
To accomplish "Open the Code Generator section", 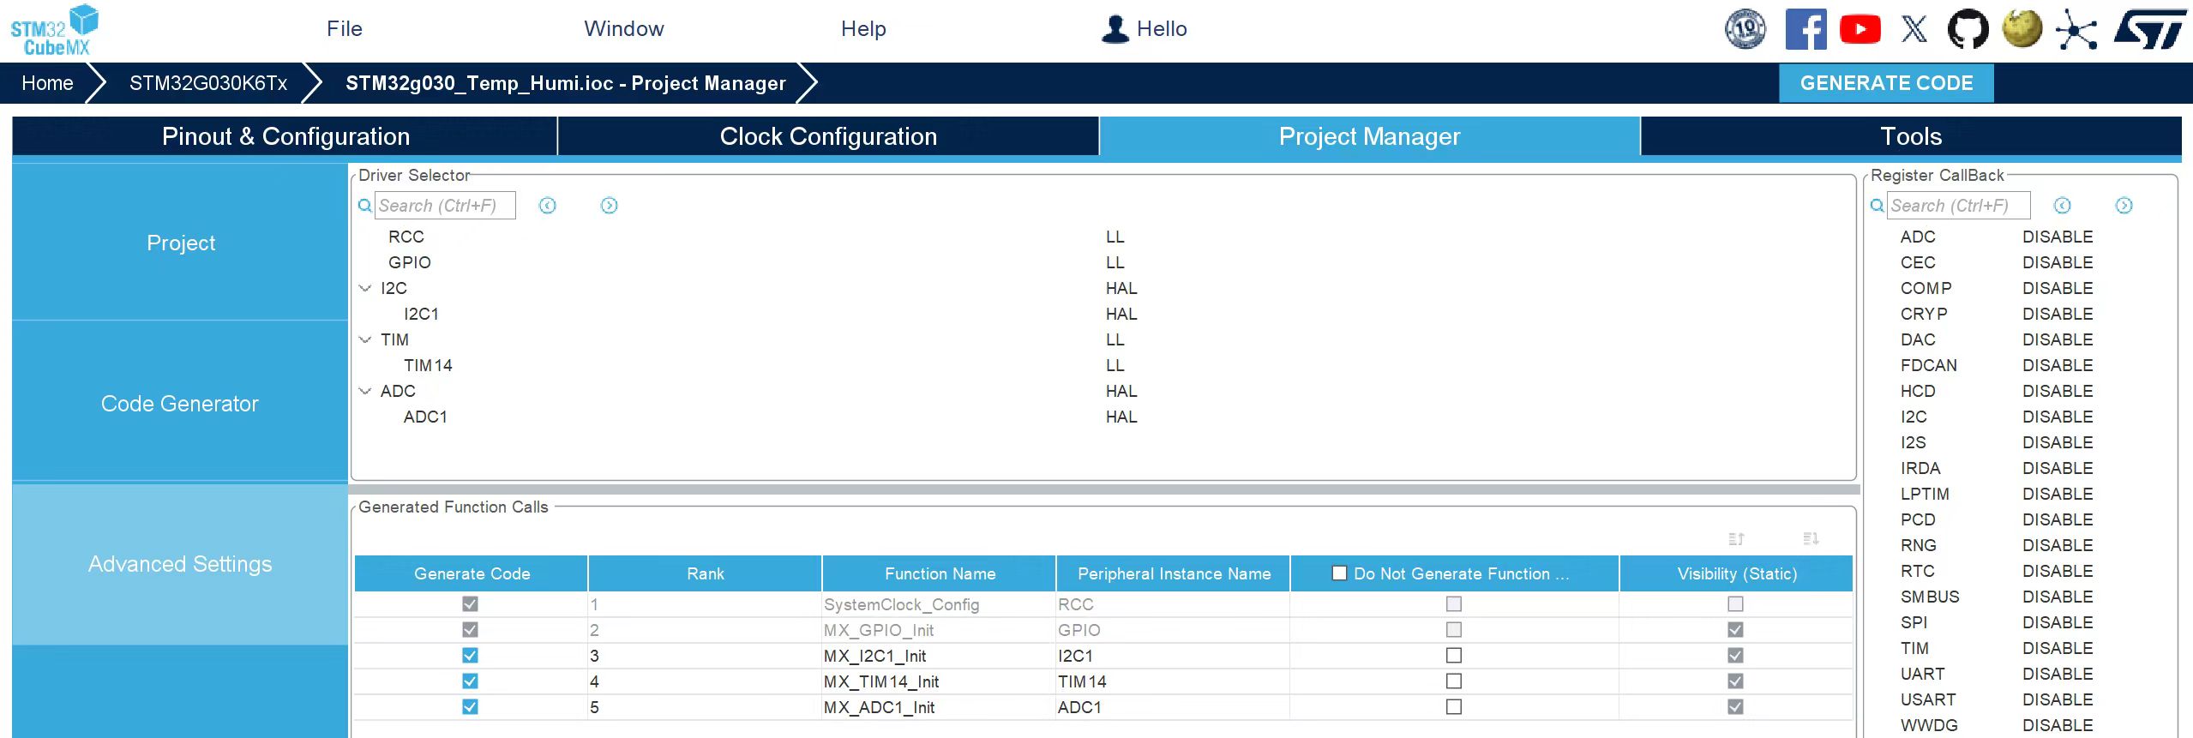I will point(180,403).
